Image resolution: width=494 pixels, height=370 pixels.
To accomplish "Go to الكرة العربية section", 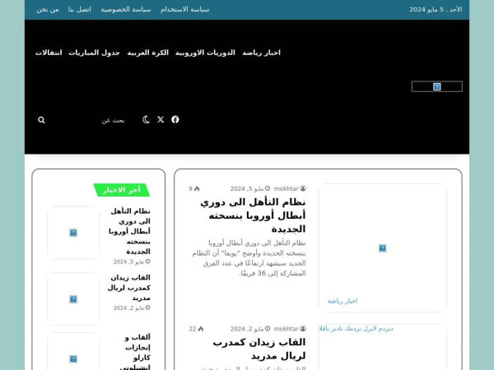I will click(x=147, y=53).
